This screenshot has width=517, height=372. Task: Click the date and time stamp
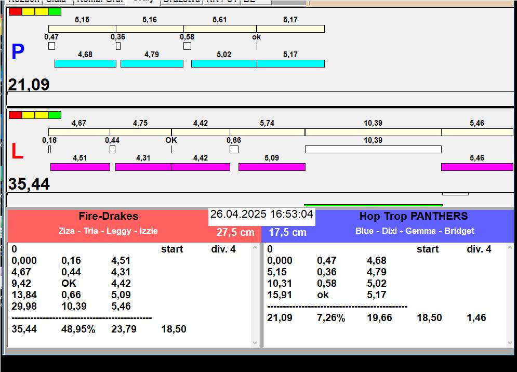(x=261, y=215)
